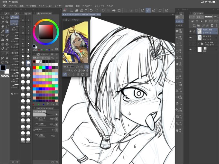219x164 pixels.
Task: Select the Hand pan tool
Action: tap(3, 26)
